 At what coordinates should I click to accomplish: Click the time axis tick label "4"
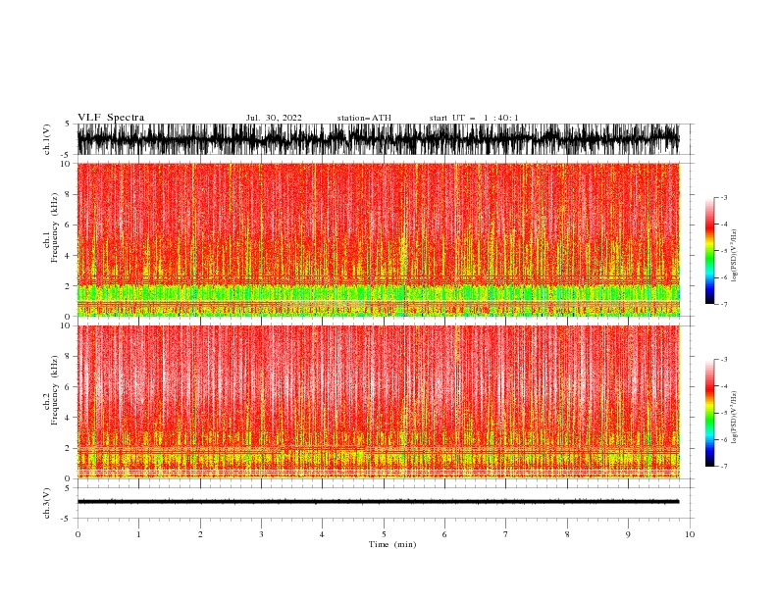(x=322, y=534)
